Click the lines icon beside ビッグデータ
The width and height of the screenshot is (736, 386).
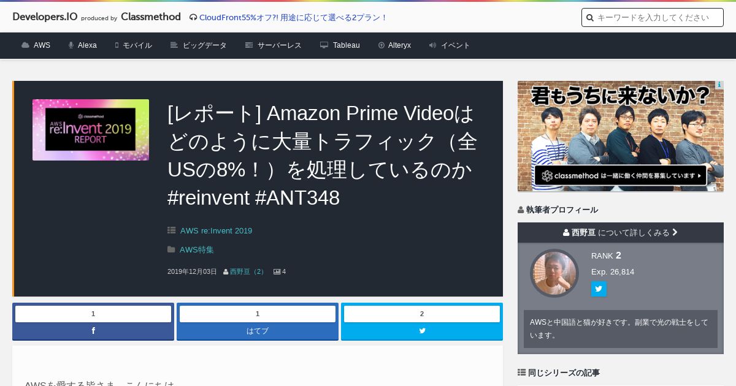point(174,45)
